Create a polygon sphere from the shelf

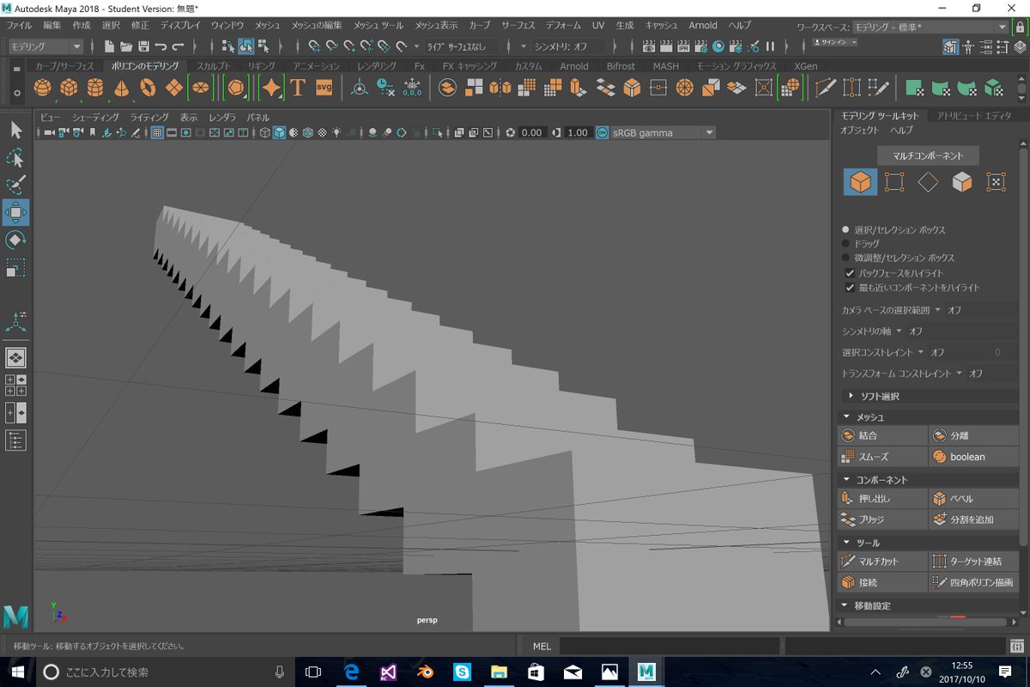42,88
